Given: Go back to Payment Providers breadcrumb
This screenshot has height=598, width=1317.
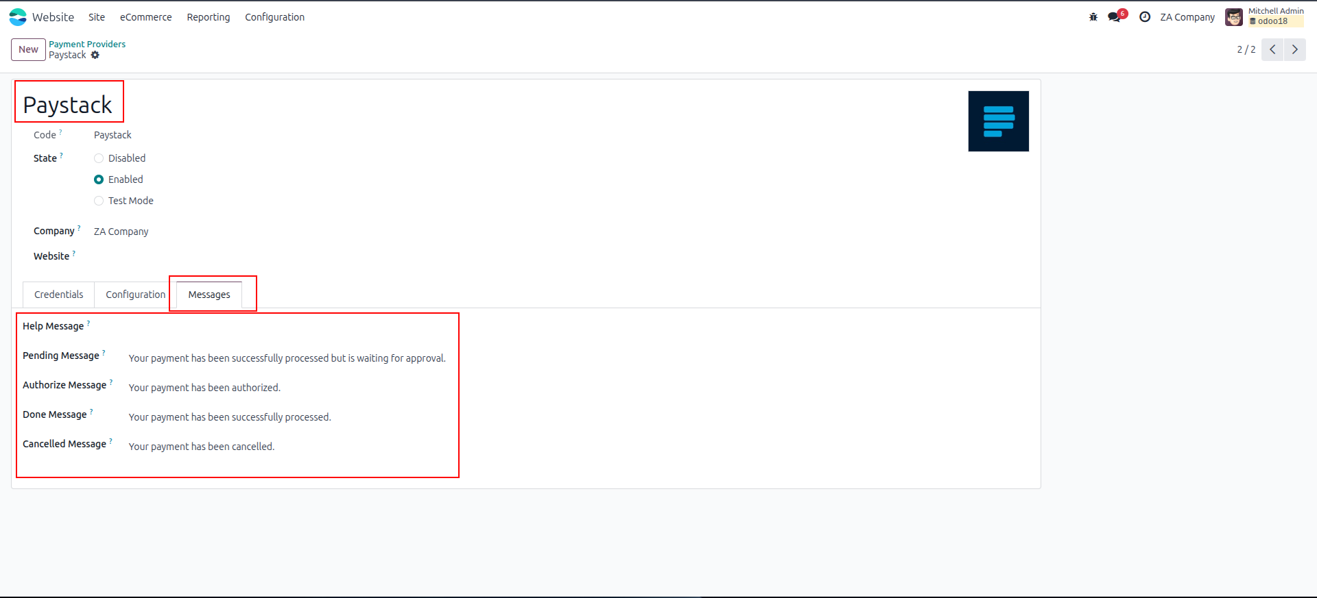Looking at the screenshot, I should coord(87,44).
